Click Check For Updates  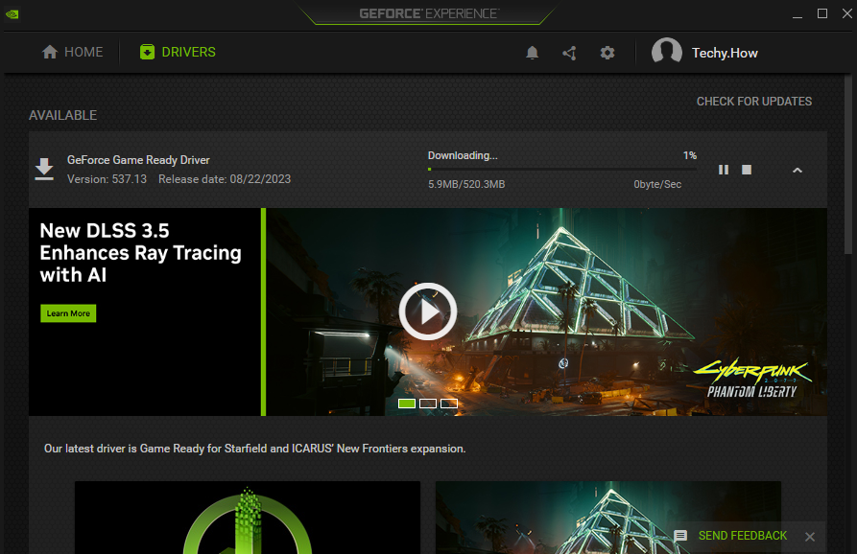pos(753,101)
